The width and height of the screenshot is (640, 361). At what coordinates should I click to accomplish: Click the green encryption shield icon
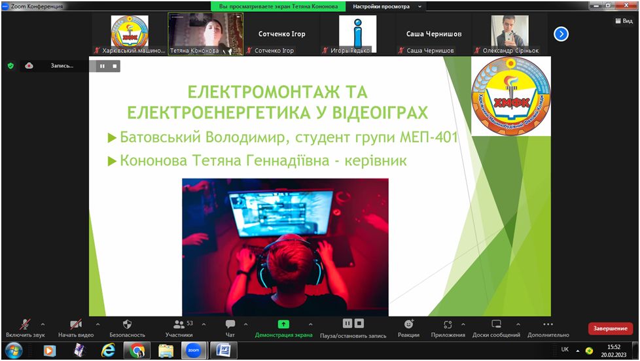coord(11,65)
